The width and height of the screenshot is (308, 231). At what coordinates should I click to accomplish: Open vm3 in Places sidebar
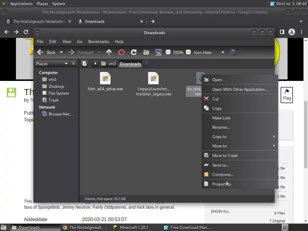pos(50,79)
